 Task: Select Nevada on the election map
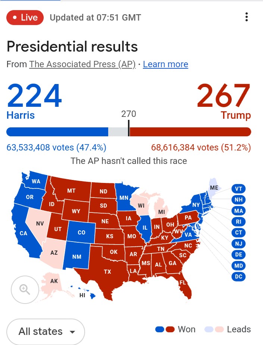point(40,224)
